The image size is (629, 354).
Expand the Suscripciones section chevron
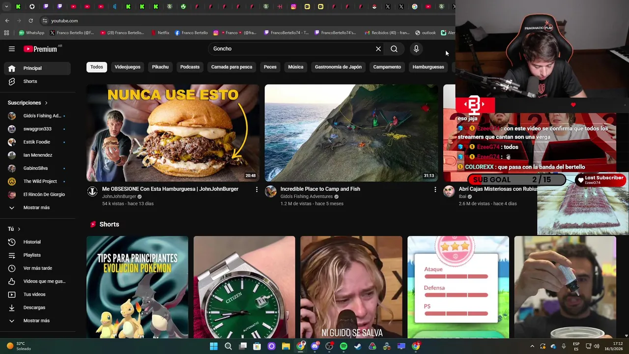46,103
